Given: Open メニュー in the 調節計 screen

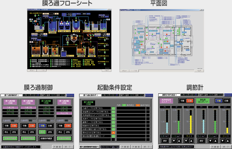Looking at the screenshot, I should coord(228,95).
